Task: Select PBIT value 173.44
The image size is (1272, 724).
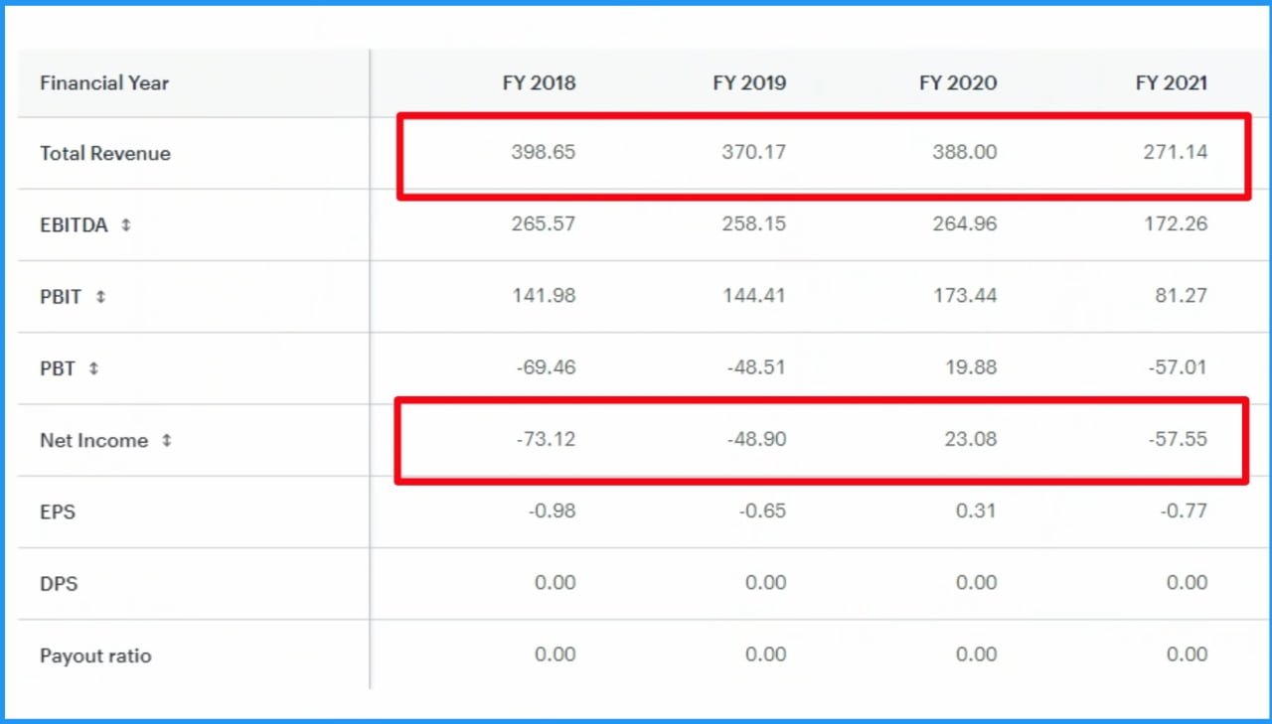Action: (x=965, y=296)
